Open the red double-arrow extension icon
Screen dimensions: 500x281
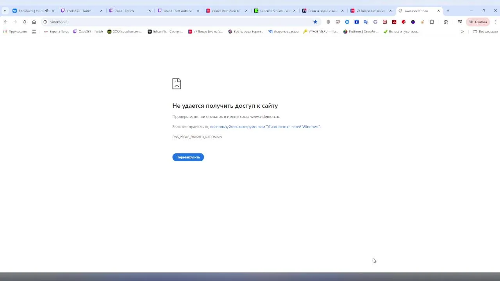tap(385, 22)
